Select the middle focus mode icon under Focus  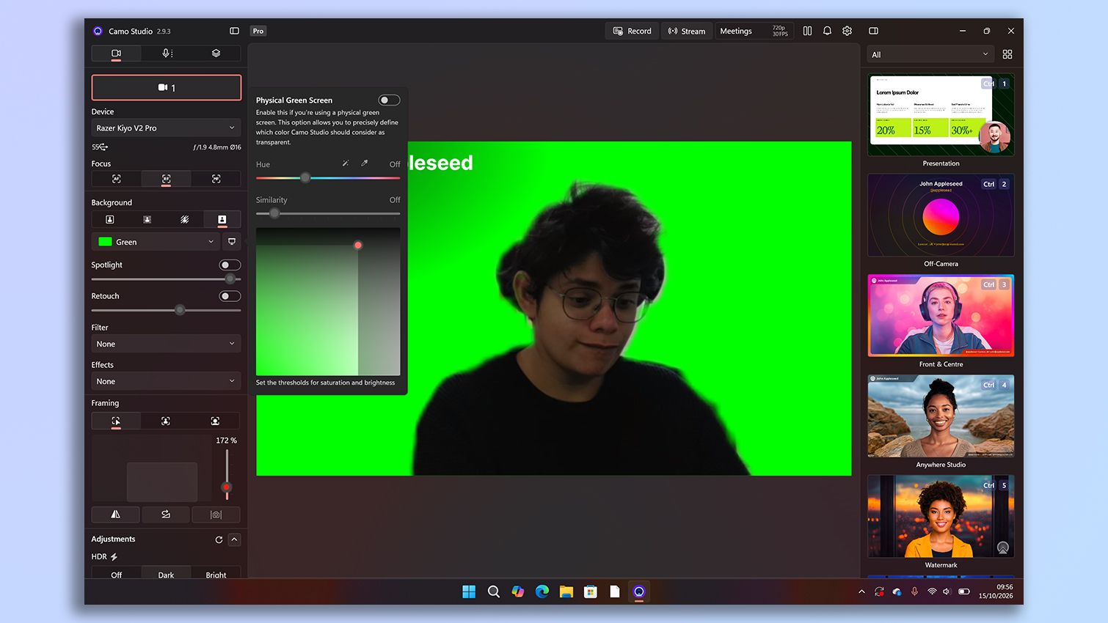(x=167, y=179)
